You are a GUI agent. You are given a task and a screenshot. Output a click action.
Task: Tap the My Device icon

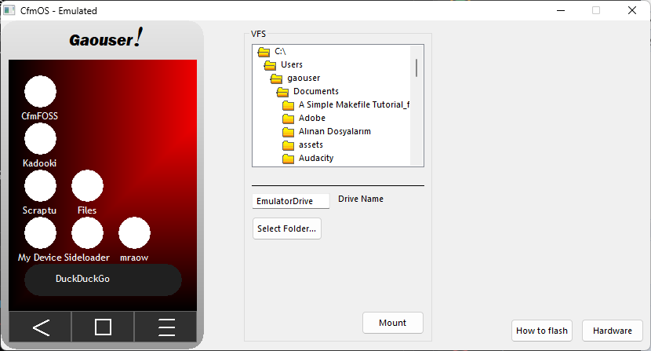pyautogui.click(x=40, y=233)
